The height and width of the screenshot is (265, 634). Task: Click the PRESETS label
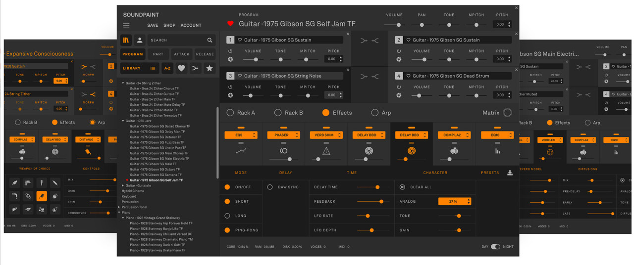(x=490, y=173)
